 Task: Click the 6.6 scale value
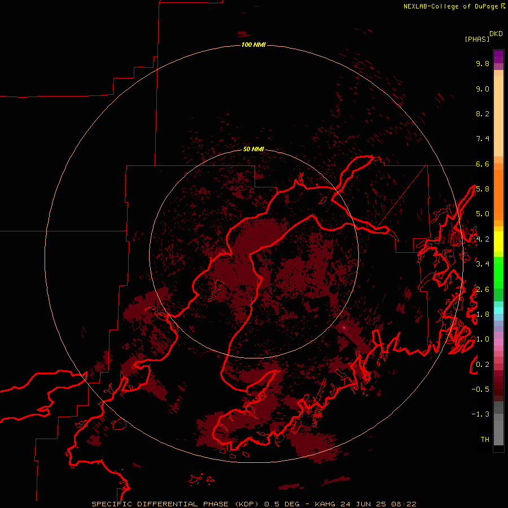point(483,164)
